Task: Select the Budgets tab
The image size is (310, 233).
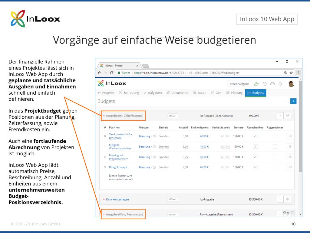Action: point(256,93)
